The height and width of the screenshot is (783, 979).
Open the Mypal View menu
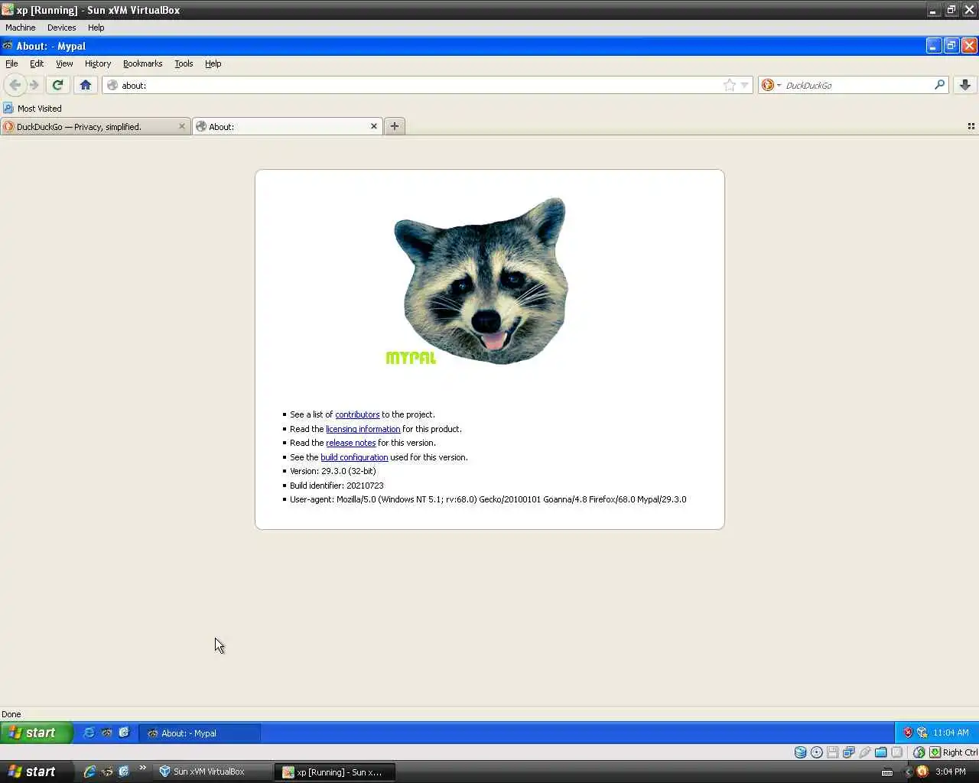click(x=64, y=63)
